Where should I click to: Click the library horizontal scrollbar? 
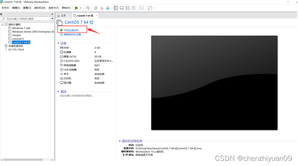point(23,160)
